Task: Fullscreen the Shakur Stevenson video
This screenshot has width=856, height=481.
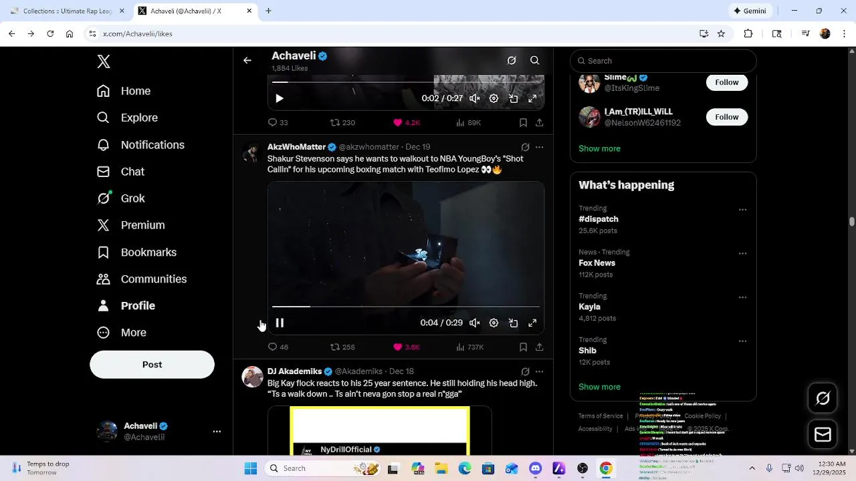Action: pyautogui.click(x=532, y=323)
